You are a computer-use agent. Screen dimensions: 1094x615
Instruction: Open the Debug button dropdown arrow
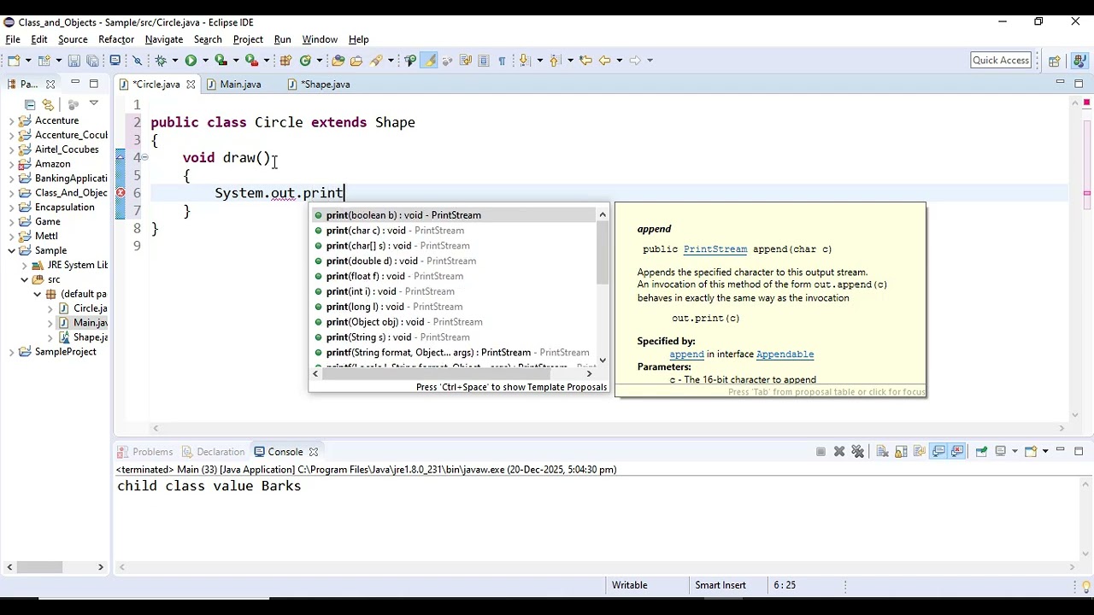point(174,61)
